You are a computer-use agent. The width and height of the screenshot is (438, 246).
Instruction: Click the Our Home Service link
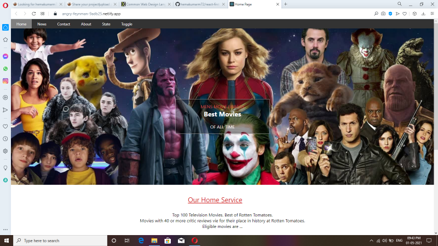(215, 200)
